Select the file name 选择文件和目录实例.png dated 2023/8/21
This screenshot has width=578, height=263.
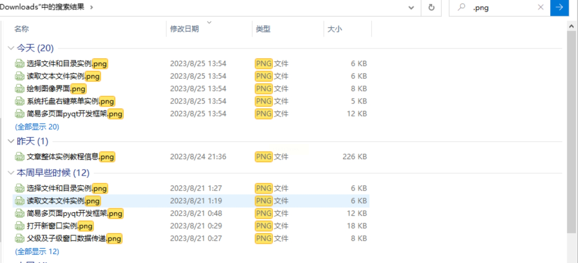(x=67, y=188)
